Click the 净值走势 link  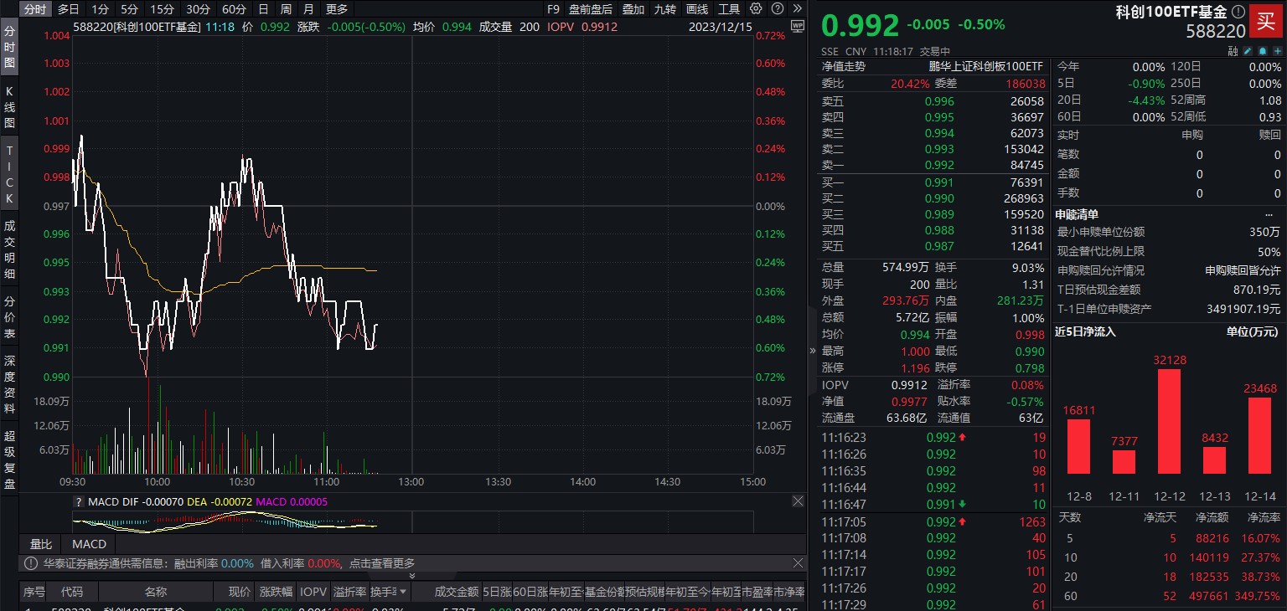(x=843, y=66)
